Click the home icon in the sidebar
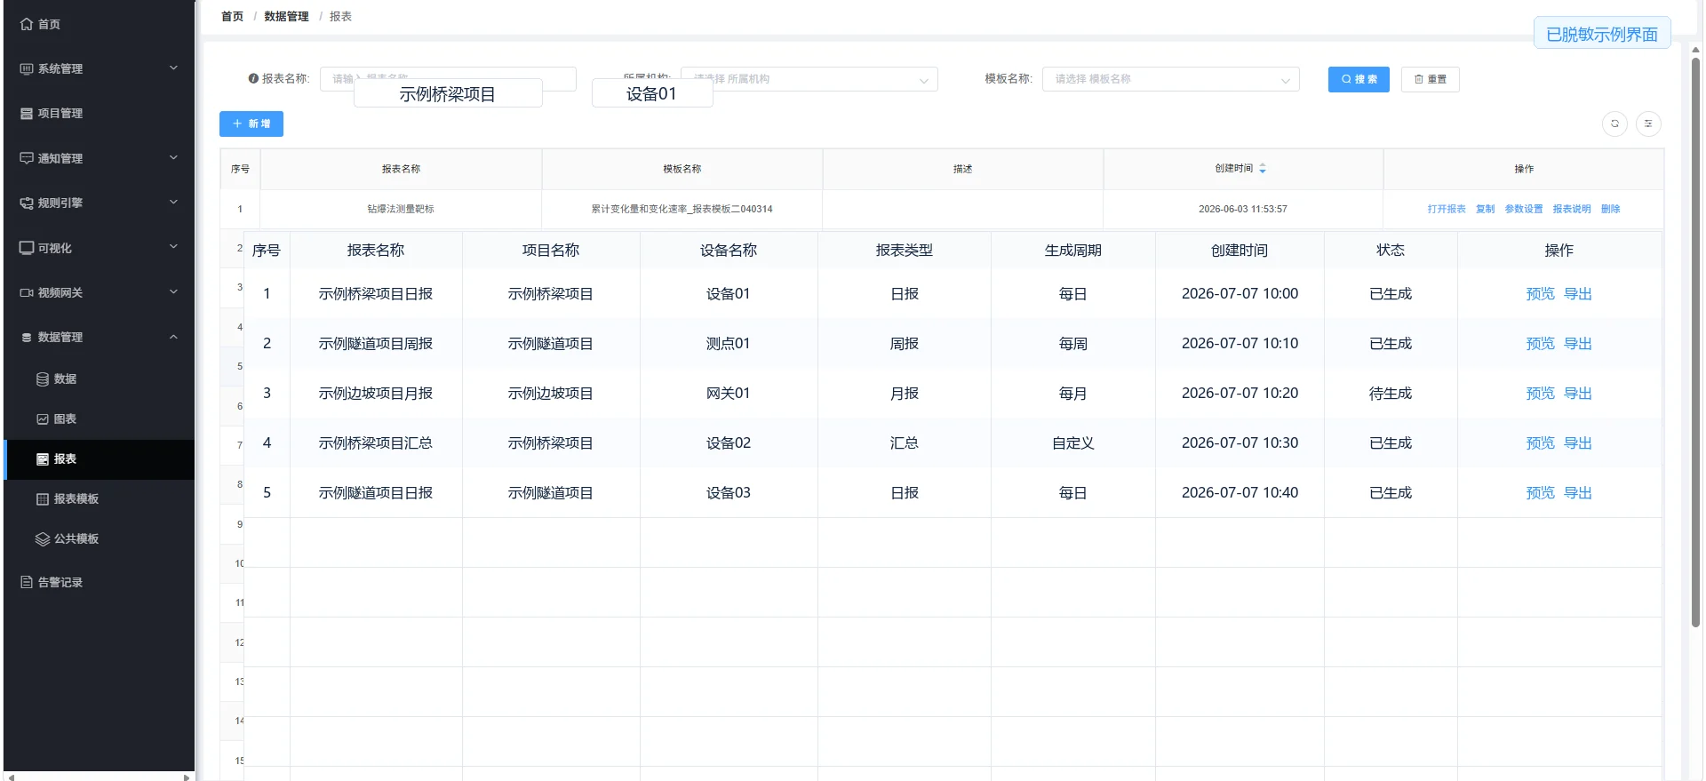Viewport: 1706px width, 781px height. [x=27, y=24]
